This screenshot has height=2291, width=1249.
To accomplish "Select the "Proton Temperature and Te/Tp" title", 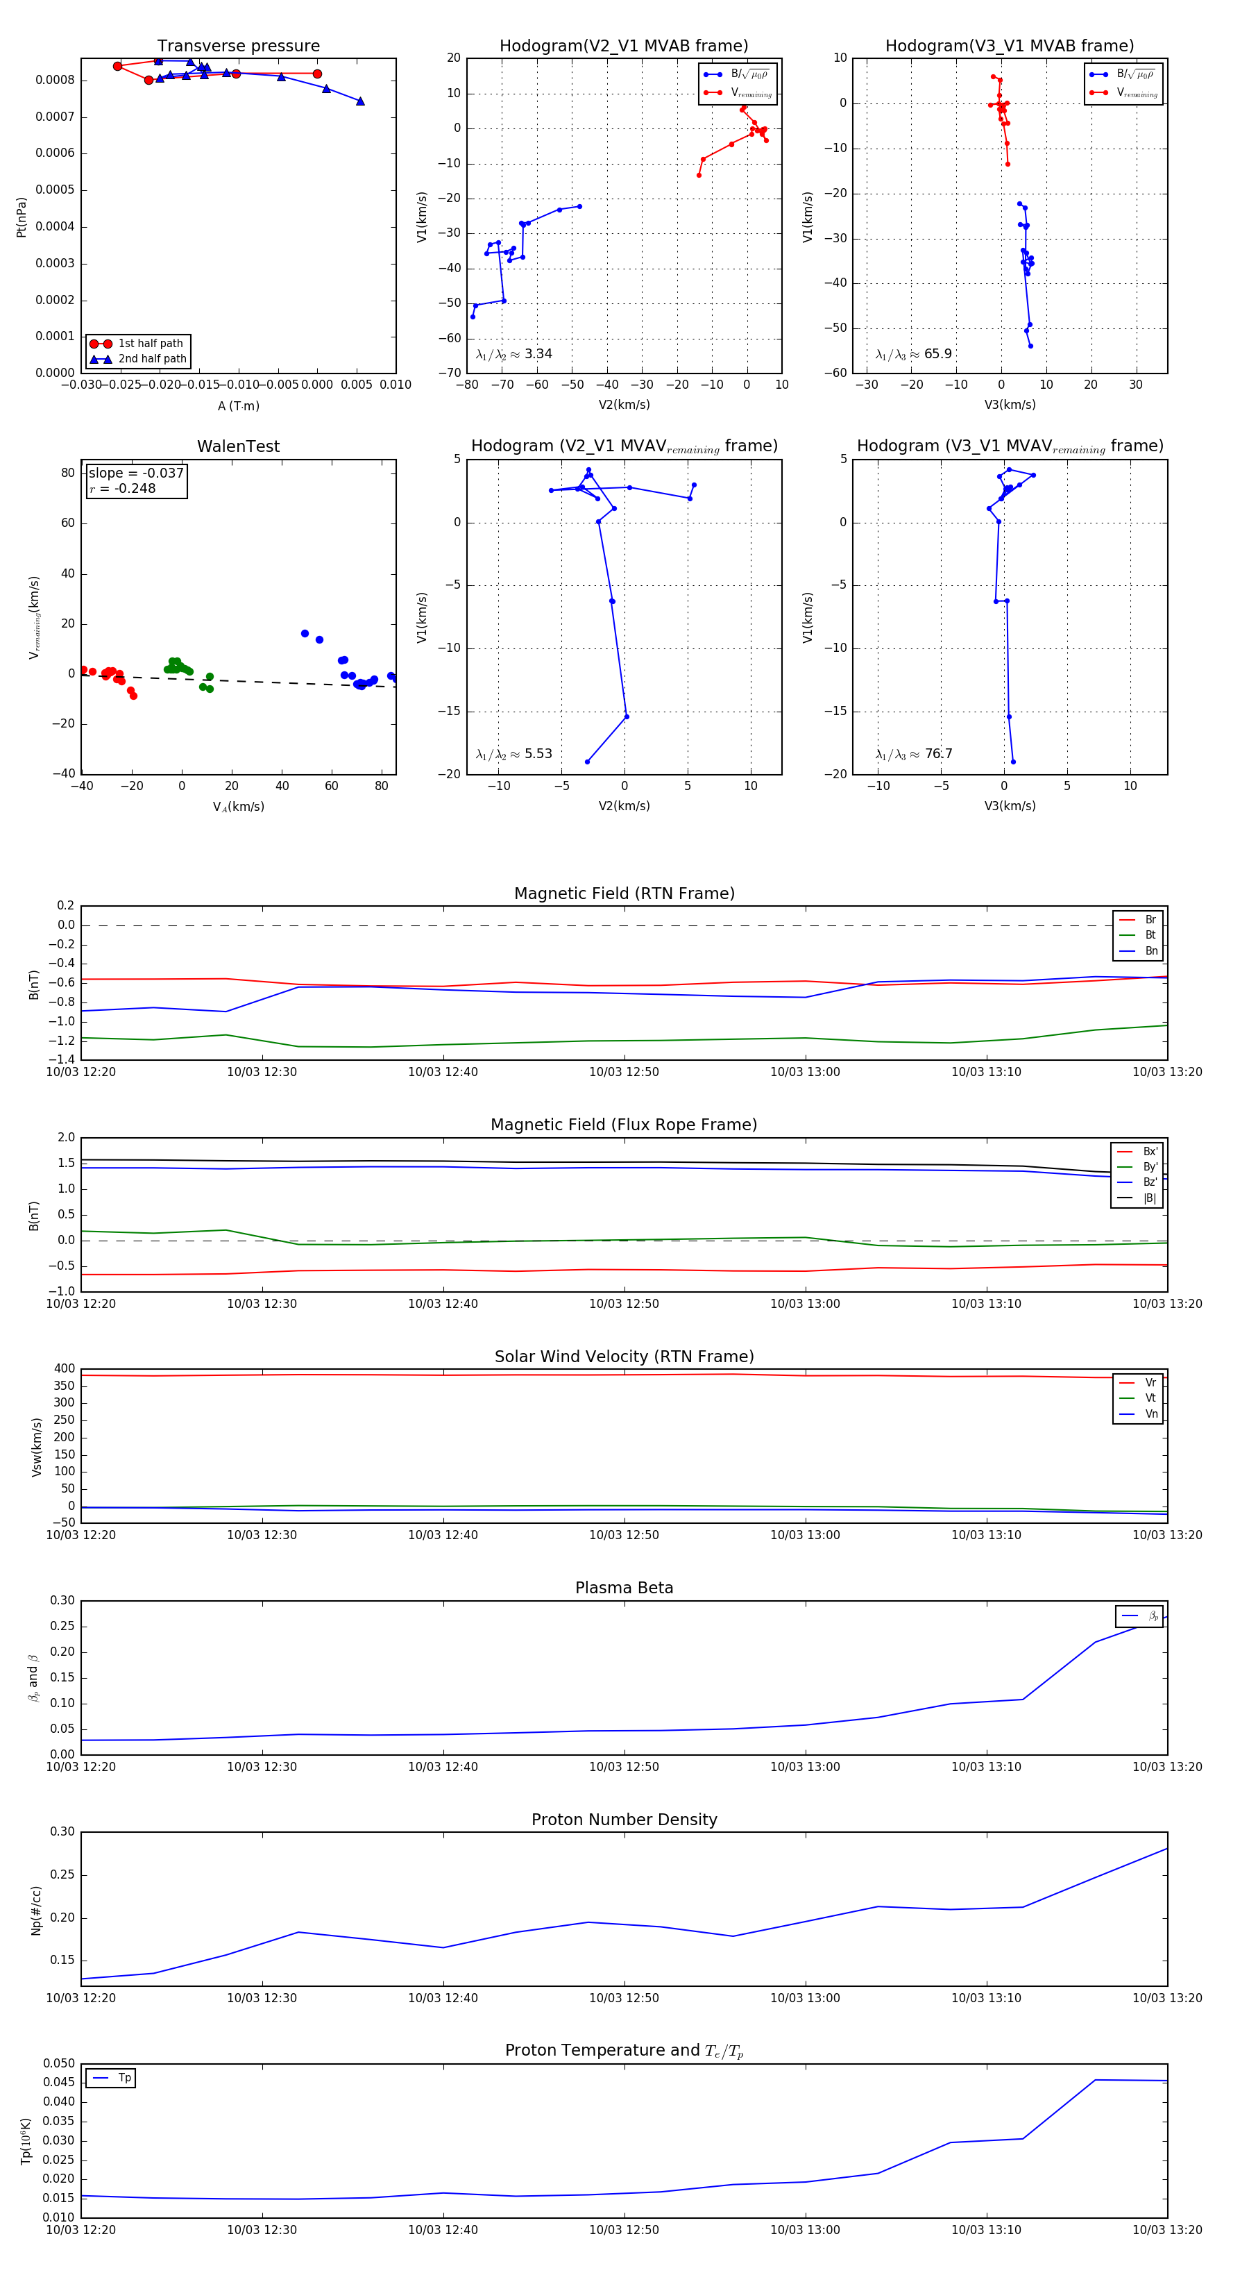I will [624, 2050].
